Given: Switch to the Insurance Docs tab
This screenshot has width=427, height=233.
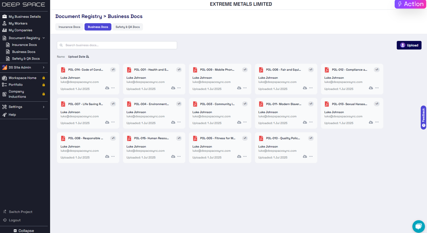Looking at the screenshot, I should pos(70,27).
